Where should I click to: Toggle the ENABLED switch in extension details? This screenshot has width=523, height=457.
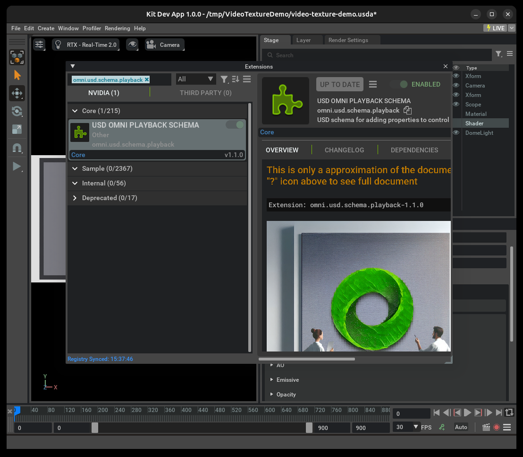pyautogui.click(x=399, y=84)
